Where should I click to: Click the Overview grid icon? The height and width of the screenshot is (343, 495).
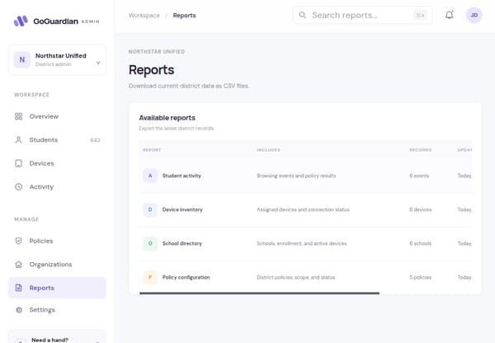[x=19, y=116]
